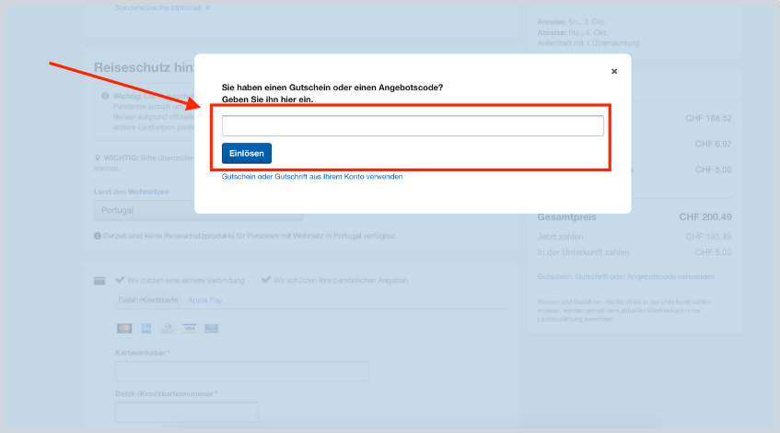Click the info icon before Derzeit sind keine

click(x=98, y=236)
